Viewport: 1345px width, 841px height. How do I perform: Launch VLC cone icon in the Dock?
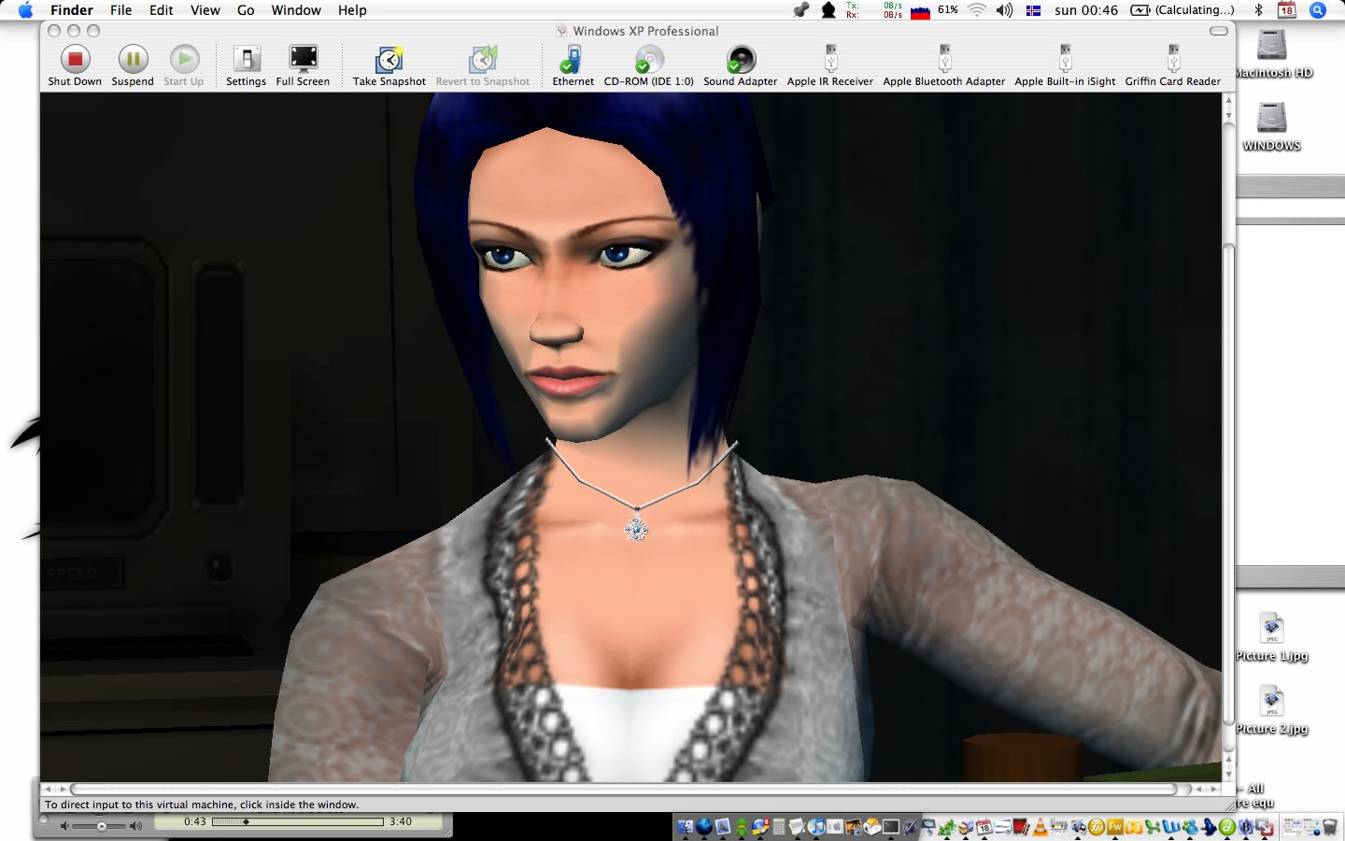click(x=1041, y=827)
